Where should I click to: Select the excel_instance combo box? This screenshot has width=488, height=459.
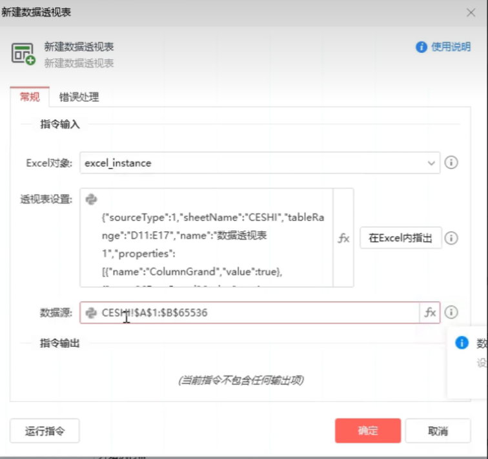tap(260, 163)
